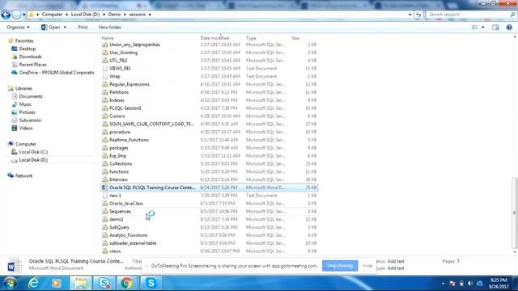Select the Partitions file
This screenshot has height=291, width=518.
coord(119,92)
